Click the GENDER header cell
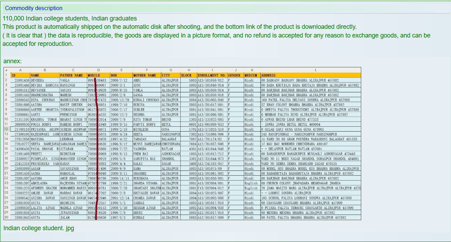451x242 pixels. (235, 75)
